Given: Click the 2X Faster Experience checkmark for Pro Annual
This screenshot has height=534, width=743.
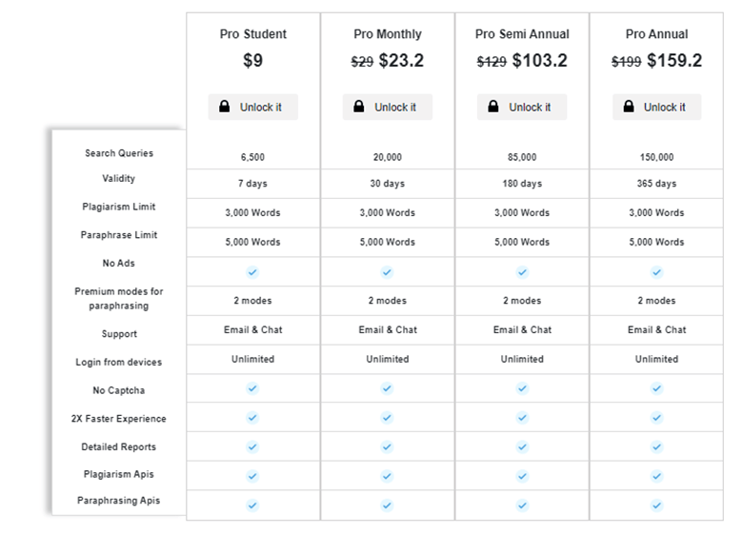Looking at the screenshot, I should (x=656, y=418).
